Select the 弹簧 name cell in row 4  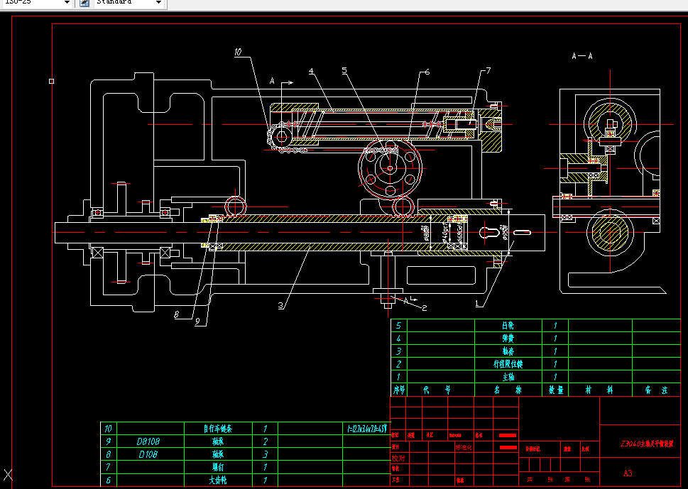tap(508, 339)
